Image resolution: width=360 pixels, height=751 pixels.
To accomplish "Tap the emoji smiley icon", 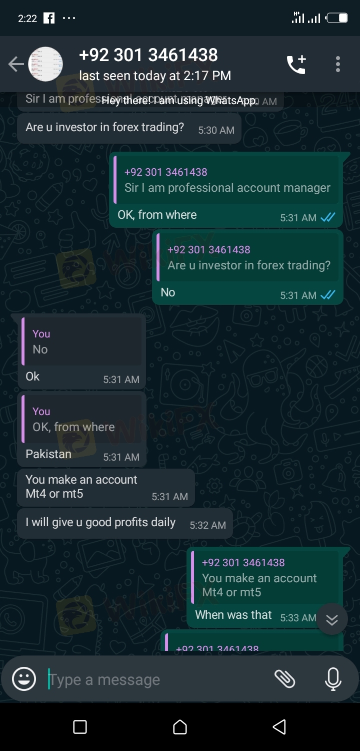I will [24, 679].
